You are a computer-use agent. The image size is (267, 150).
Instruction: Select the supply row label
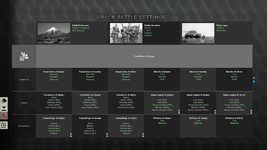point(24,103)
